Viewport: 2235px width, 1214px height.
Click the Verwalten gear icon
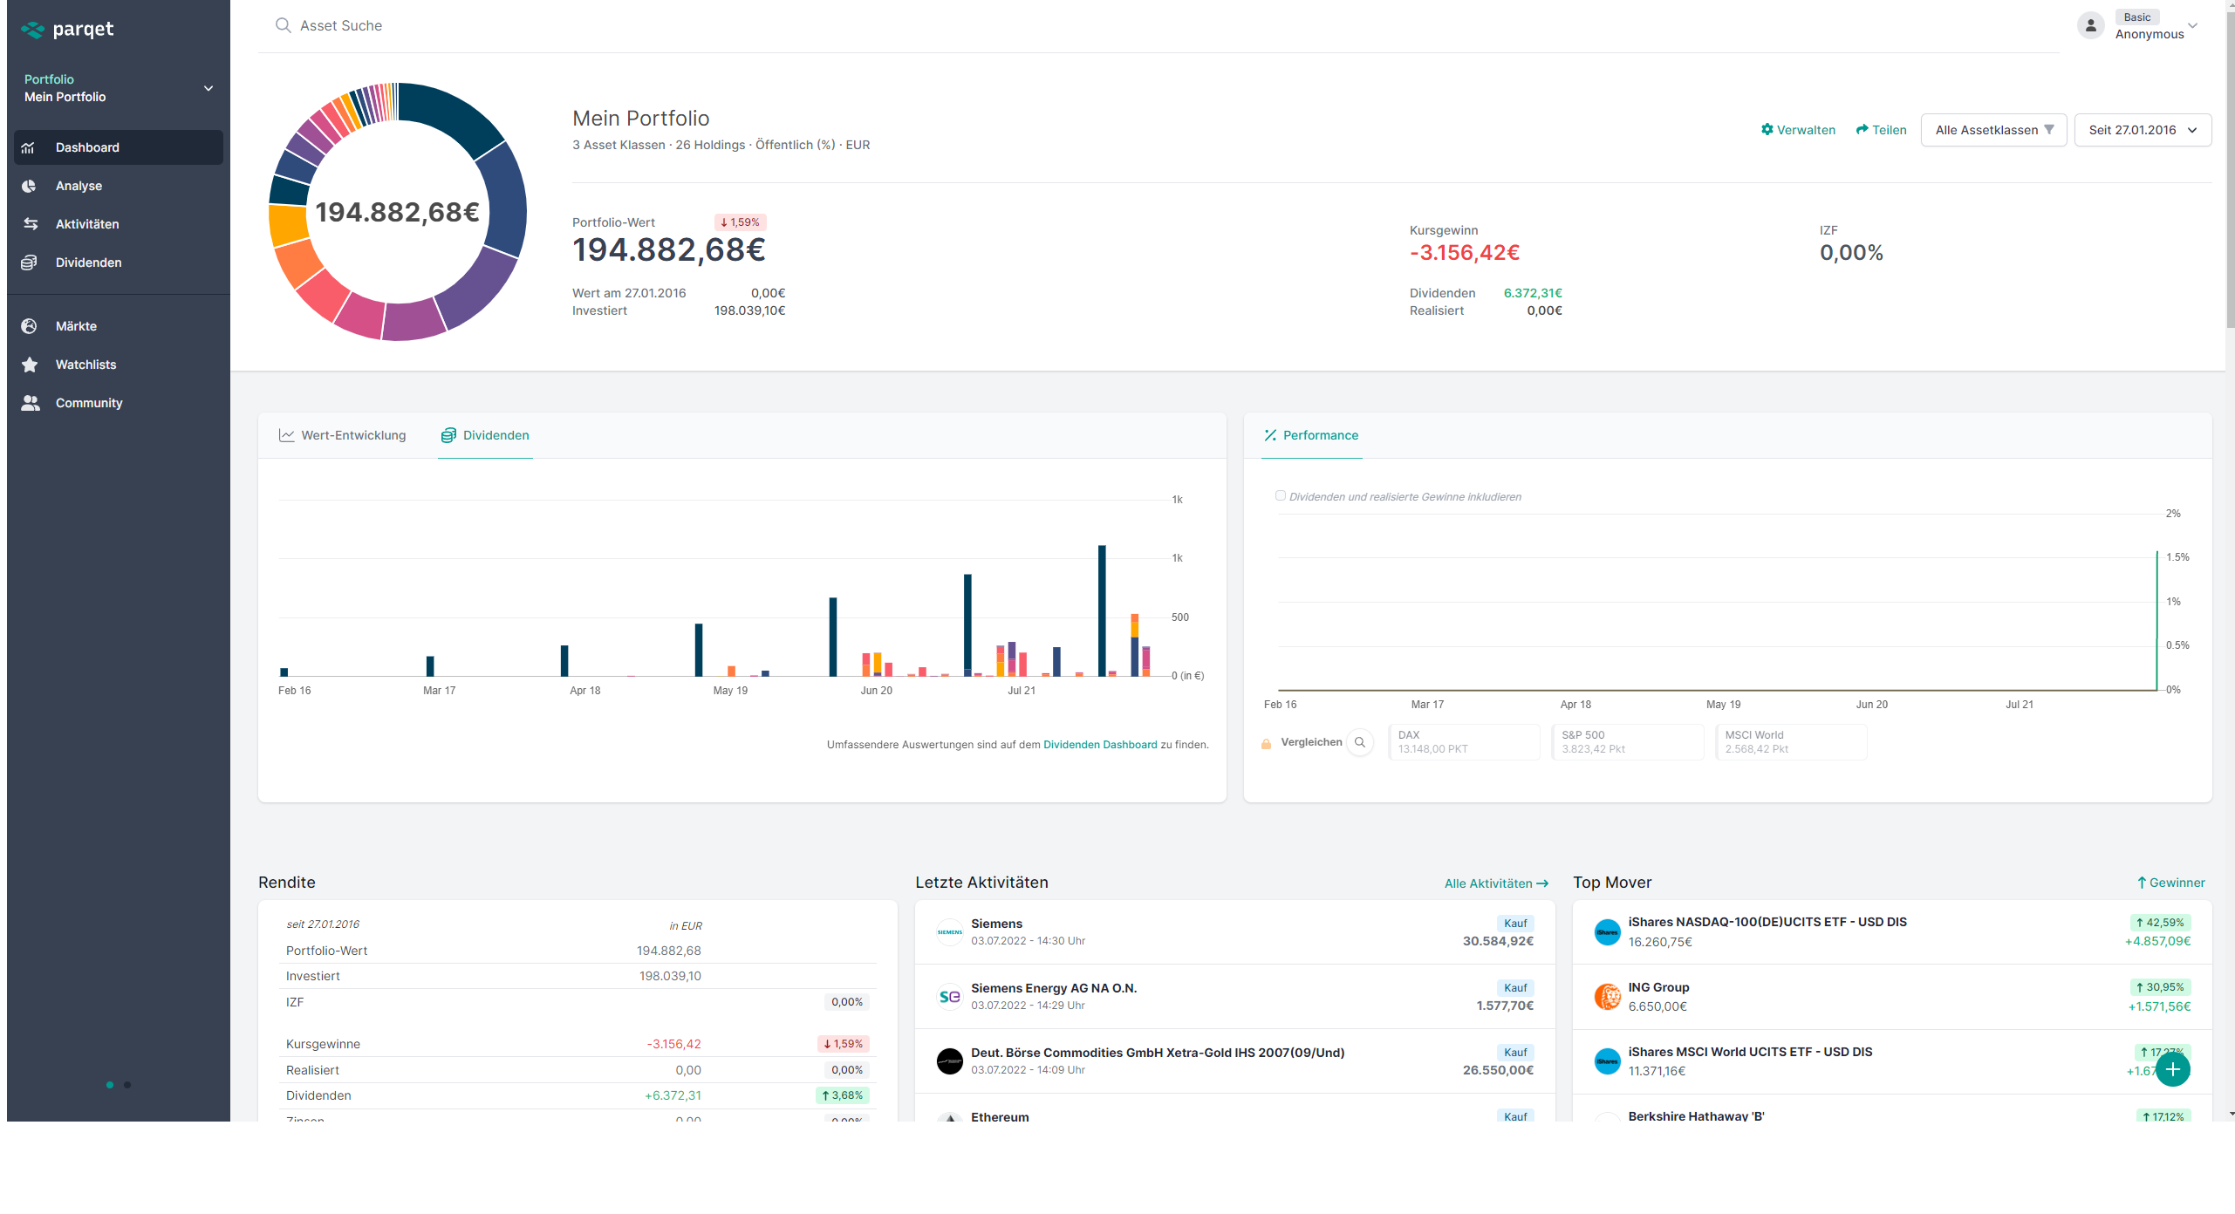[x=1767, y=130]
